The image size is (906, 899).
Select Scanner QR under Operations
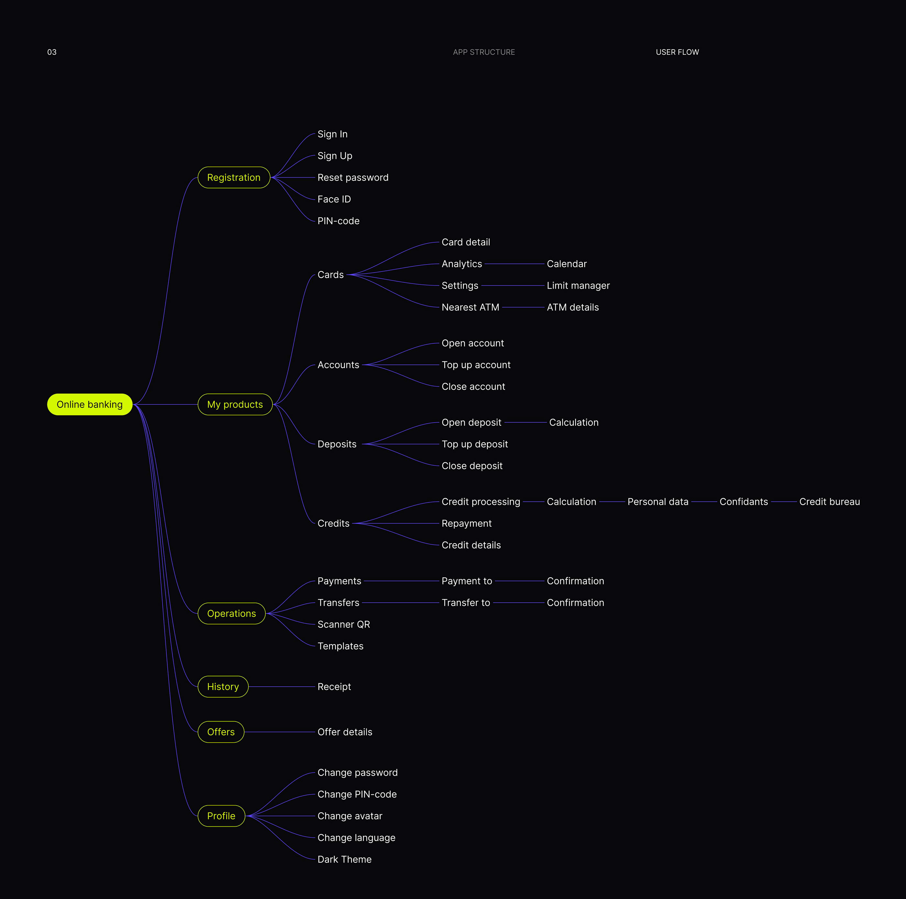[343, 624]
